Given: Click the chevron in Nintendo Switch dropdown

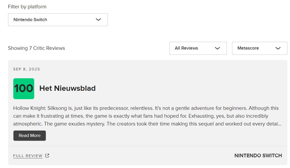Looking at the screenshot, I should tap(98, 20).
